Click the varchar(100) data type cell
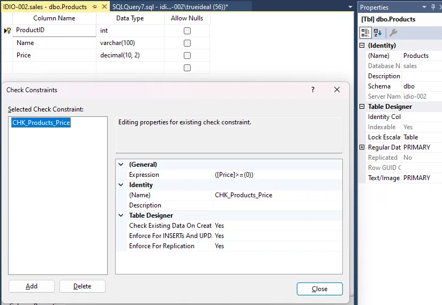 (130, 43)
